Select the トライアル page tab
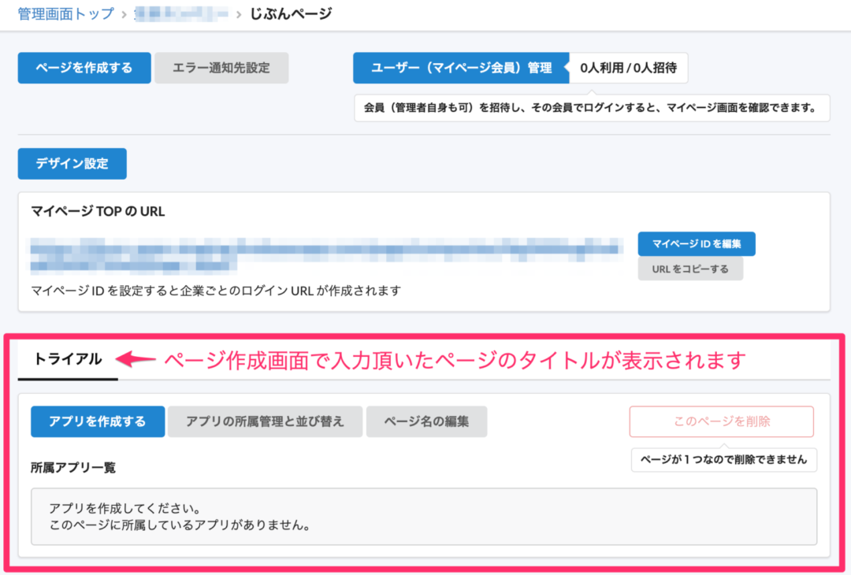The width and height of the screenshot is (851, 575). [x=68, y=359]
